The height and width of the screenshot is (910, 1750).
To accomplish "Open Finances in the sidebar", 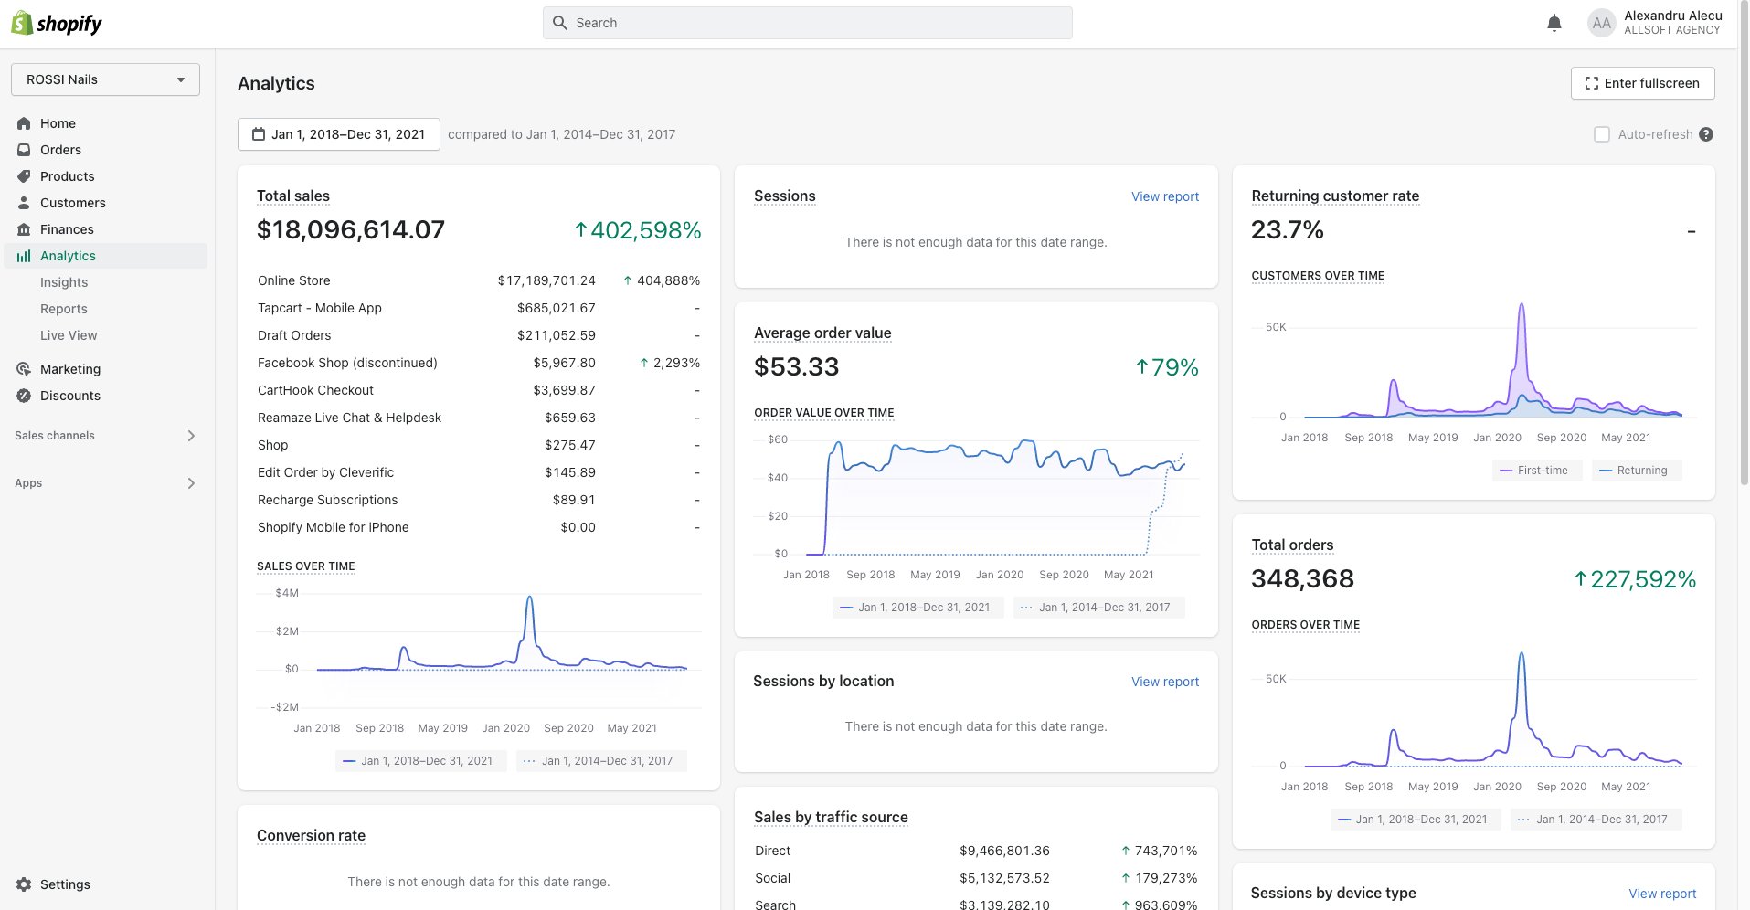I will 67,229.
